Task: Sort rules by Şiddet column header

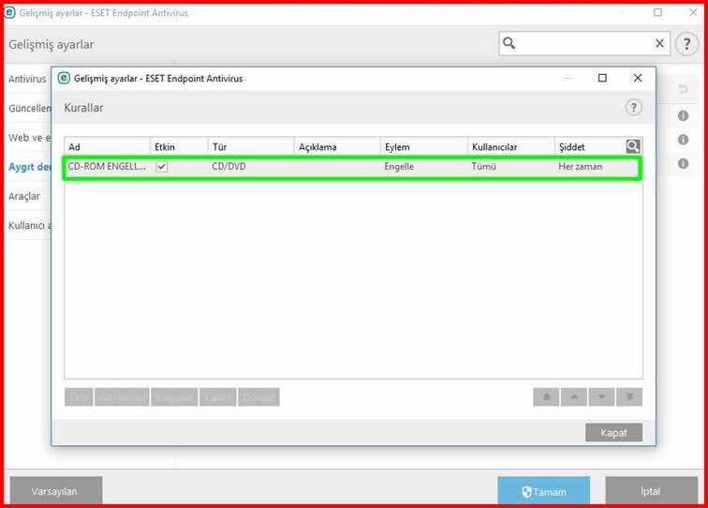Action: [590, 146]
